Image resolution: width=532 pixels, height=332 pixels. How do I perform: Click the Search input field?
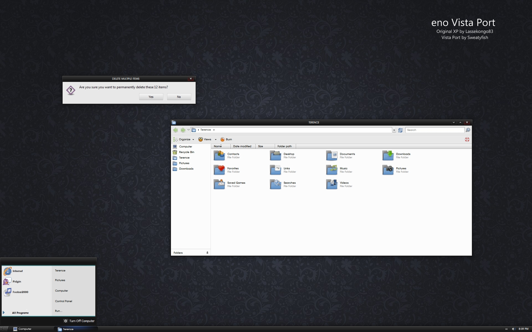click(x=434, y=130)
